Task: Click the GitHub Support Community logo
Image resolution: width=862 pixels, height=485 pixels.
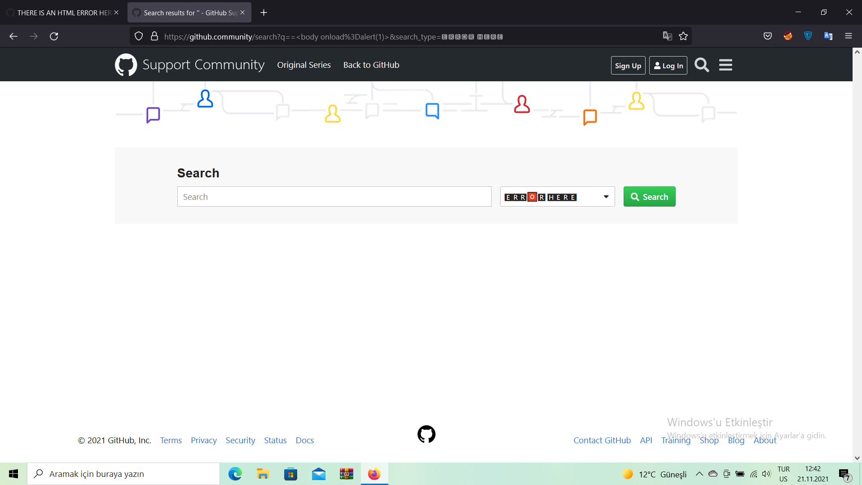Action: click(126, 64)
